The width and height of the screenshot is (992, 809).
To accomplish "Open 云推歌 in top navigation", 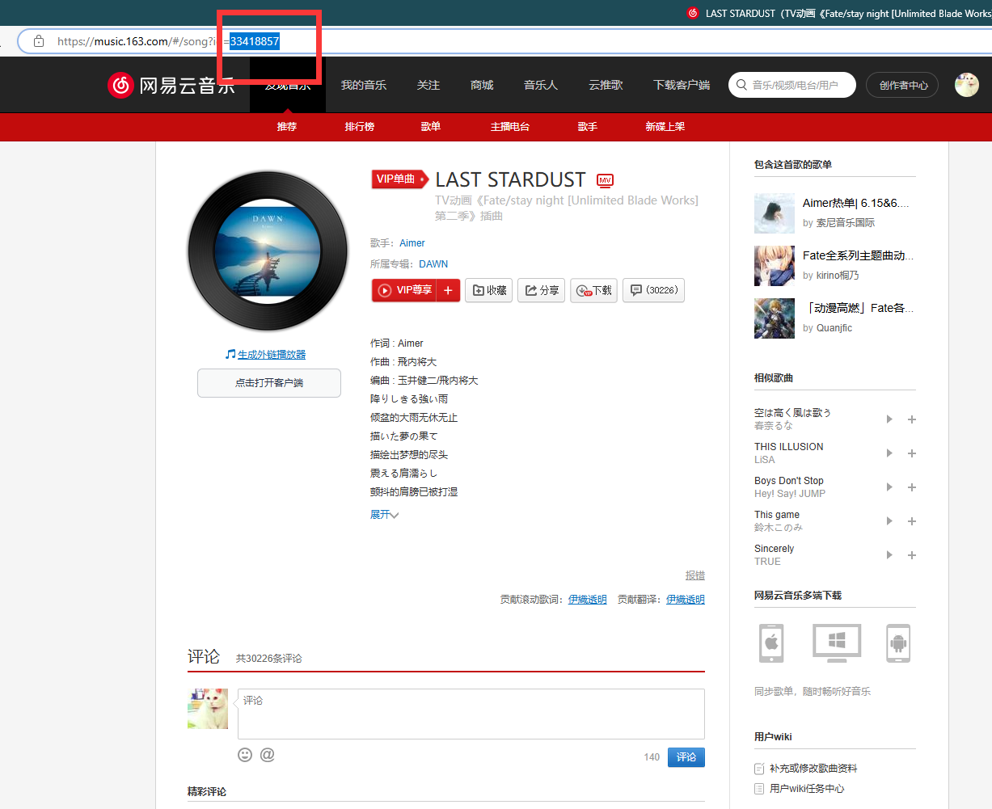I will pyautogui.click(x=606, y=85).
